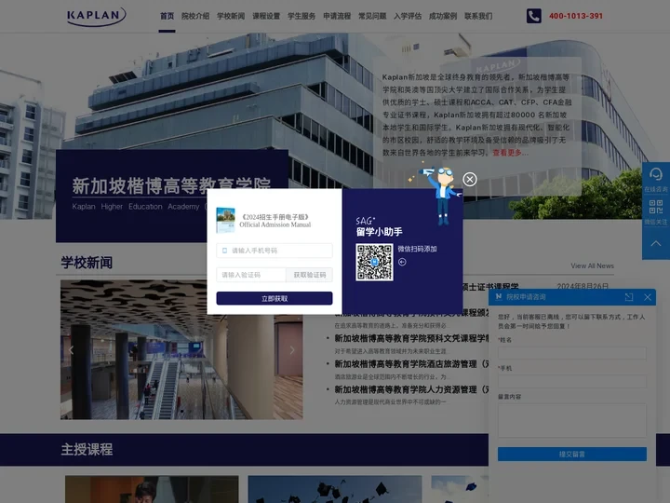Viewport: 670px width, 503px height.
Task: Open the 院校介绍 menu item
Action: (x=195, y=16)
